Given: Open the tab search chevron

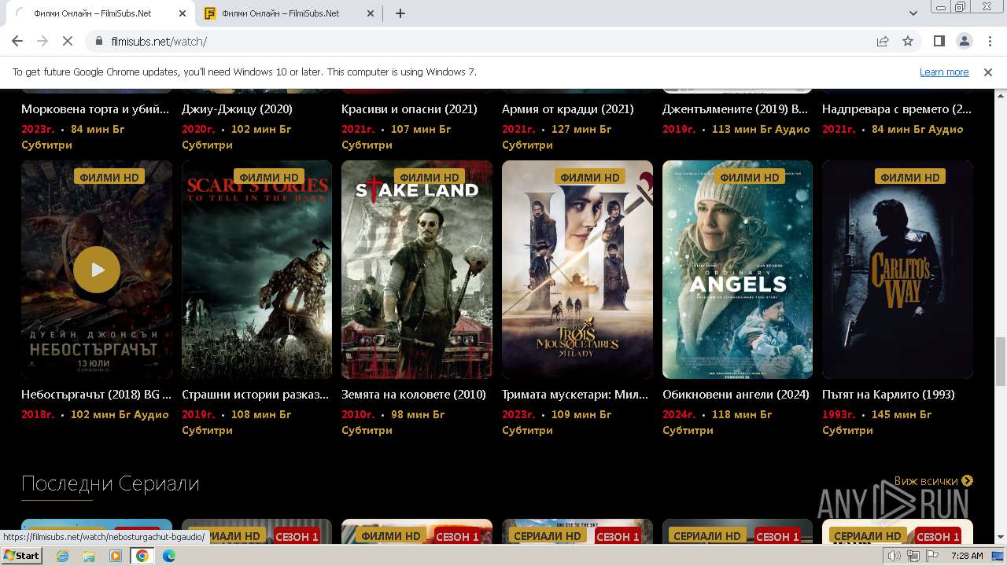Looking at the screenshot, I should (913, 13).
